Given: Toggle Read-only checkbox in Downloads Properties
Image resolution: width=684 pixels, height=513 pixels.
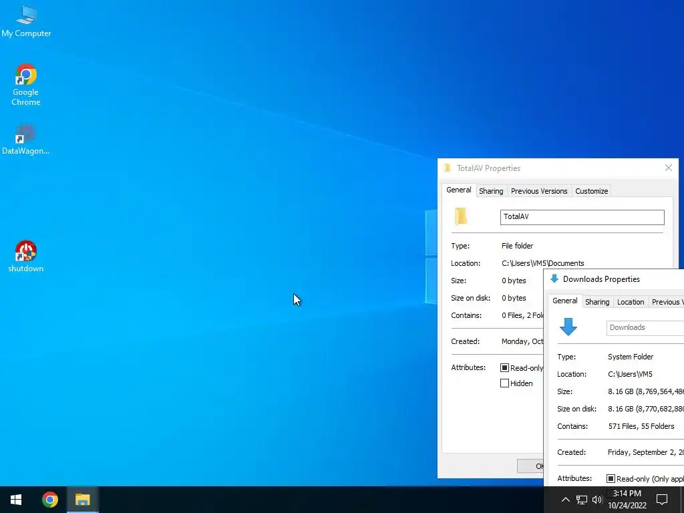Looking at the screenshot, I should (611, 478).
